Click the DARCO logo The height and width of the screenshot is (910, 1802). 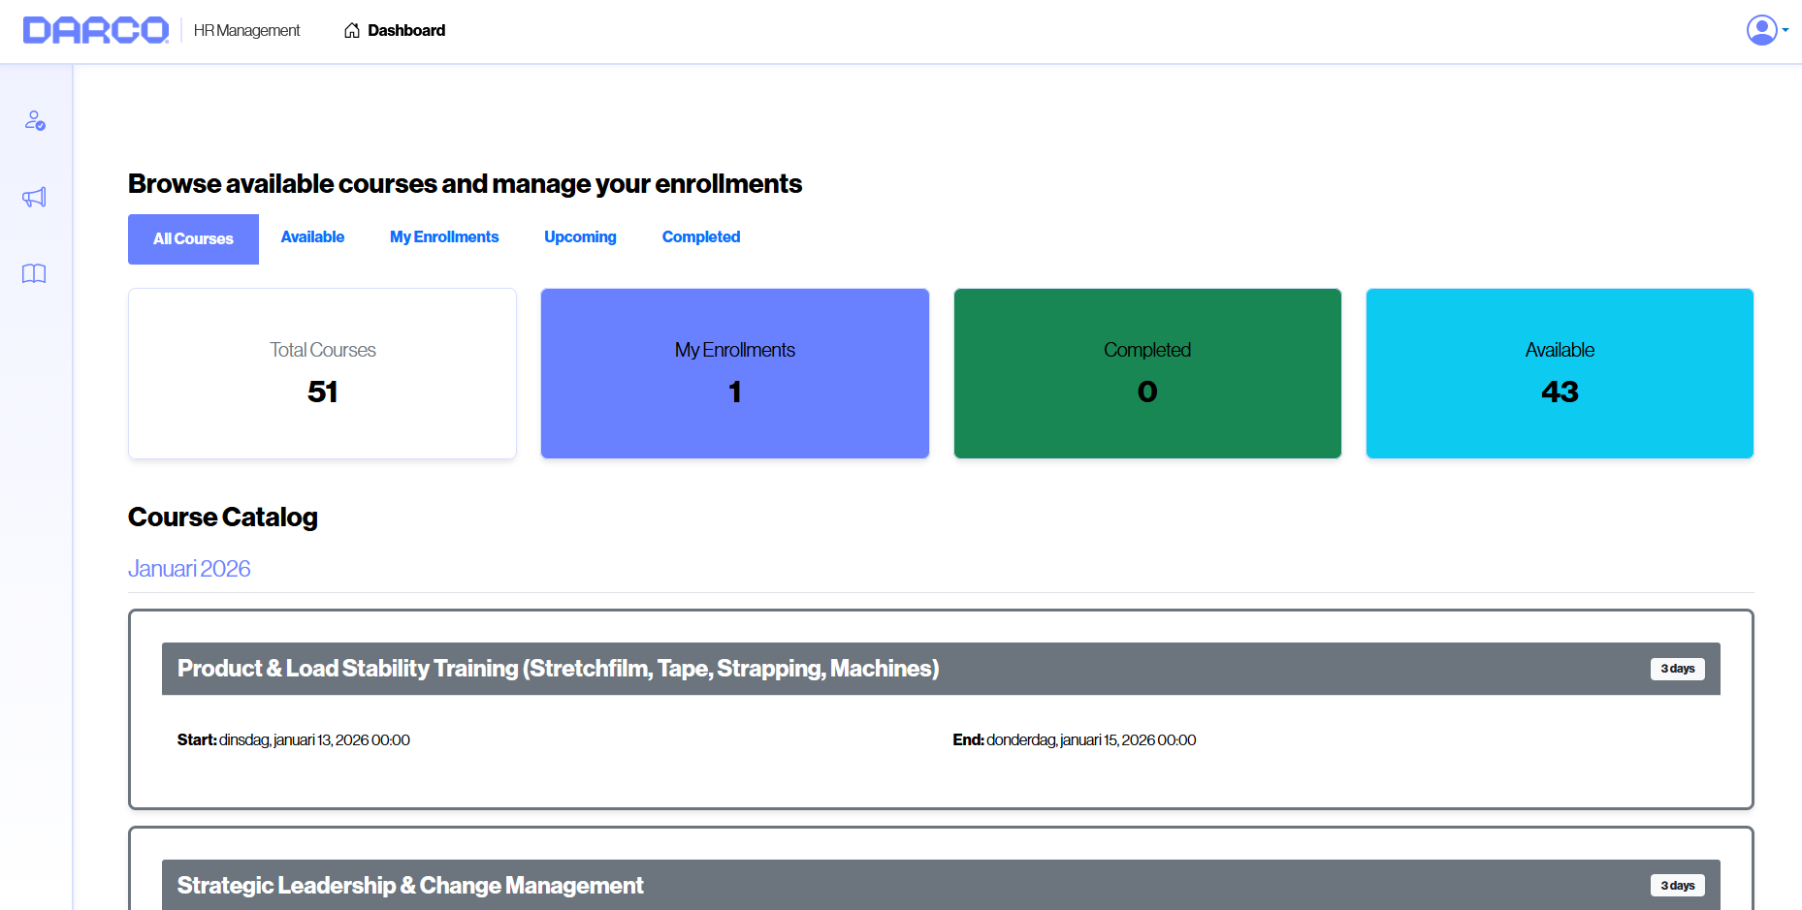[x=94, y=30]
